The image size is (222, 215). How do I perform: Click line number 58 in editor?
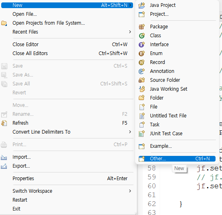coord(152,168)
